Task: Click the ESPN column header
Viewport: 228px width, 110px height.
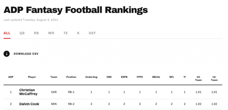Action: click(x=124, y=77)
